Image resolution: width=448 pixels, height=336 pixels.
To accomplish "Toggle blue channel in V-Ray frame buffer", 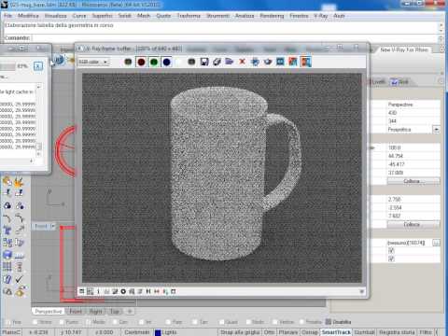I will [x=166, y=62].
